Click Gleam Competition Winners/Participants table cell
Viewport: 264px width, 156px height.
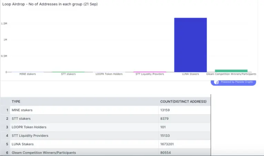[x=84, y=153]
